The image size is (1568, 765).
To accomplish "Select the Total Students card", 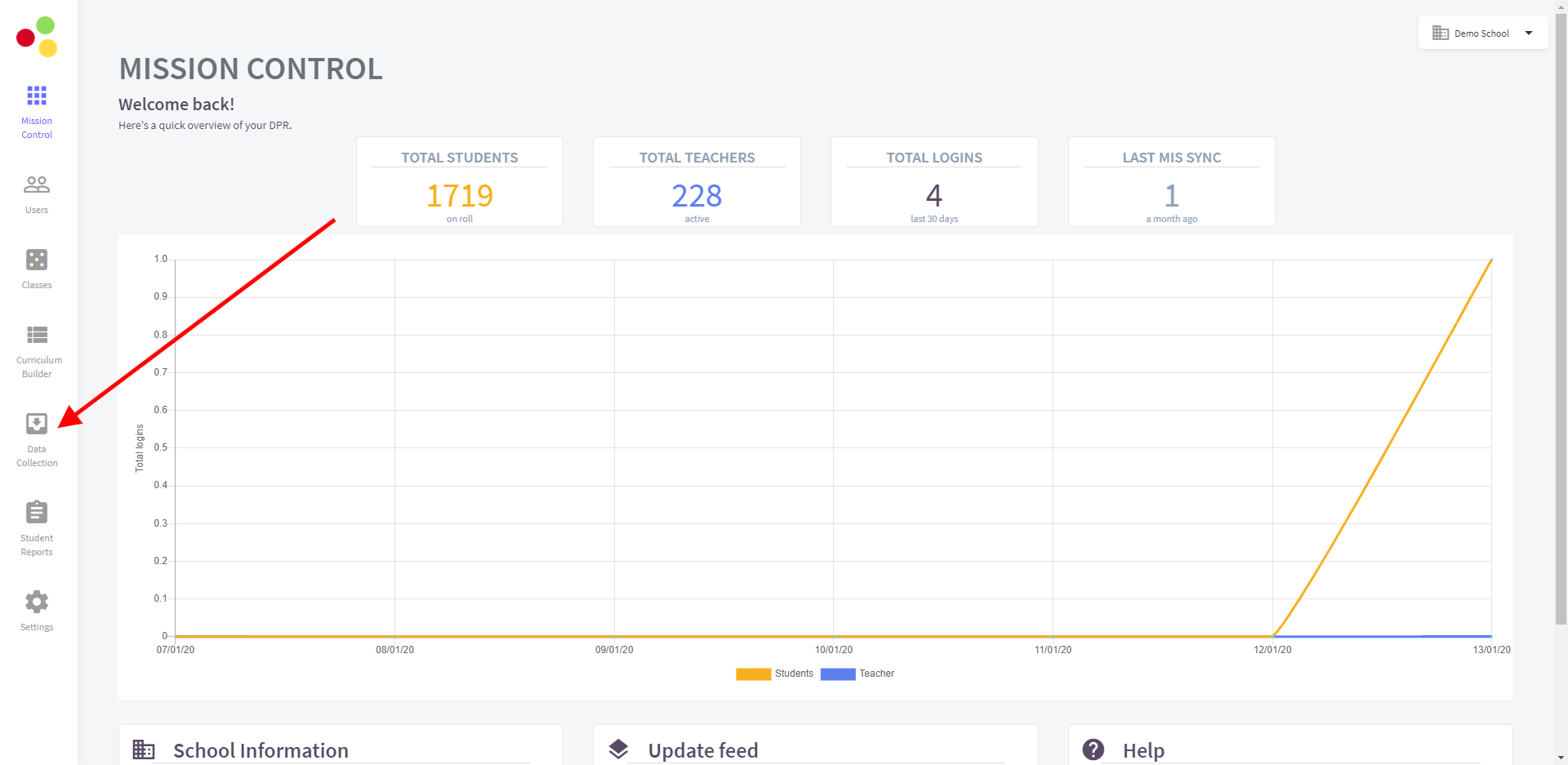I will (460, 182).
